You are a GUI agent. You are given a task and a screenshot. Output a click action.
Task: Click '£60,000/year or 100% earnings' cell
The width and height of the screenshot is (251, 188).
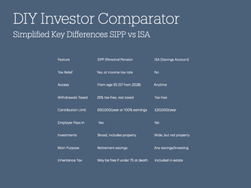122,110
